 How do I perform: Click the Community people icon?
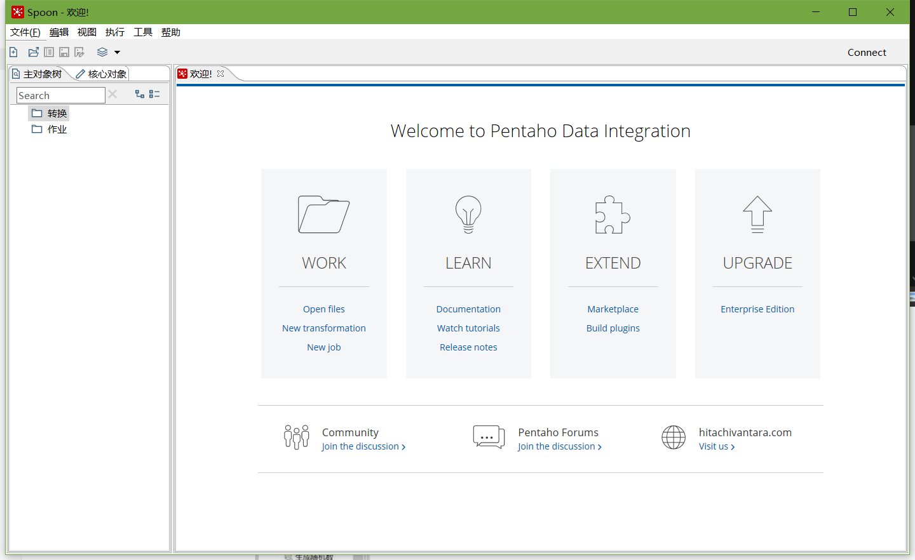tap(297, 437)
